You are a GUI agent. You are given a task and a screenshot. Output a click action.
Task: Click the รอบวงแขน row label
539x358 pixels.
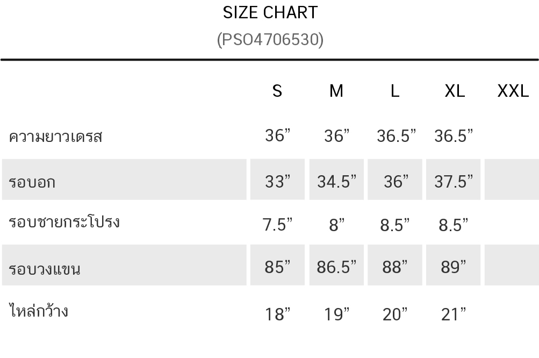tap(45, 268)
